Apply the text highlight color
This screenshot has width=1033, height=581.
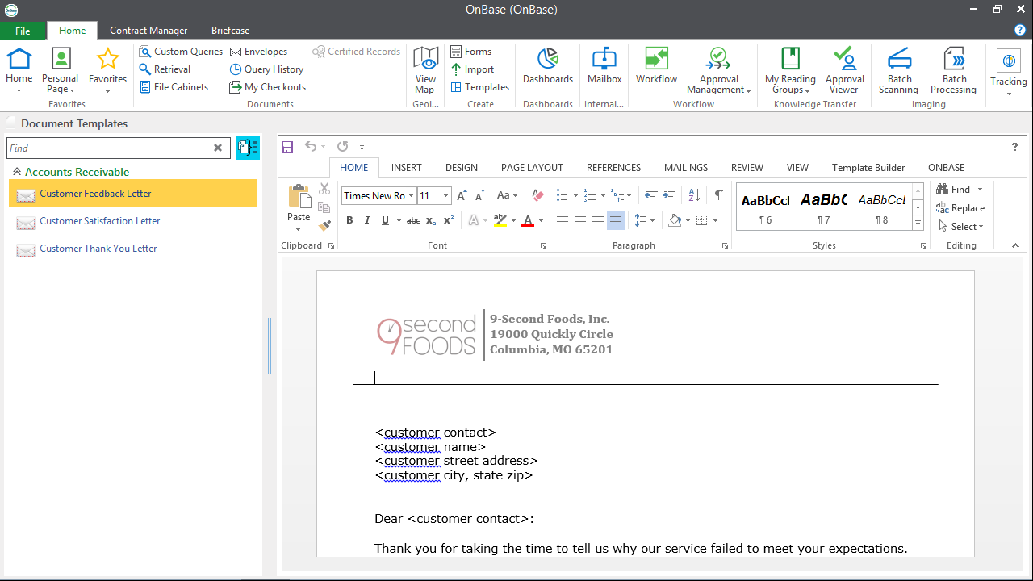click(500, 220)
